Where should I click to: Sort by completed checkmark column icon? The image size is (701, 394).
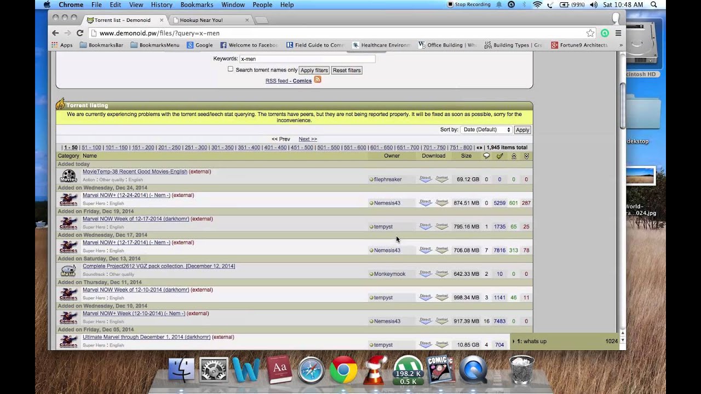tap(499, 156)
